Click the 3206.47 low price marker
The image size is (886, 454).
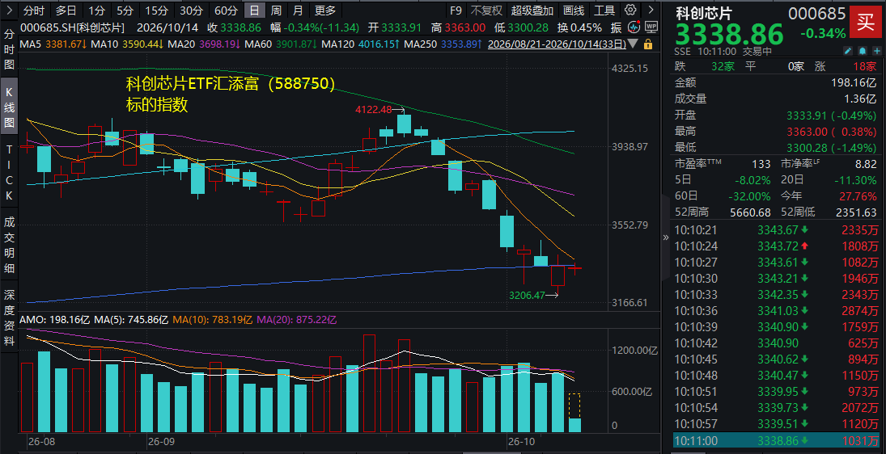[527, 295]
